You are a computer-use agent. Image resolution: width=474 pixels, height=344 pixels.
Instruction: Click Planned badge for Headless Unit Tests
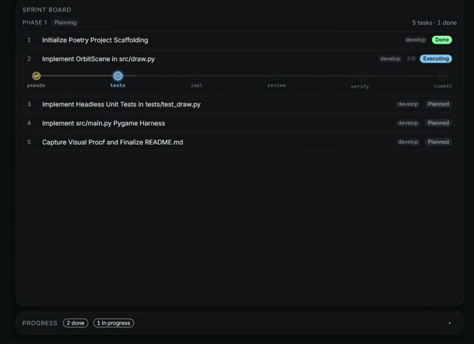point(438,104)
